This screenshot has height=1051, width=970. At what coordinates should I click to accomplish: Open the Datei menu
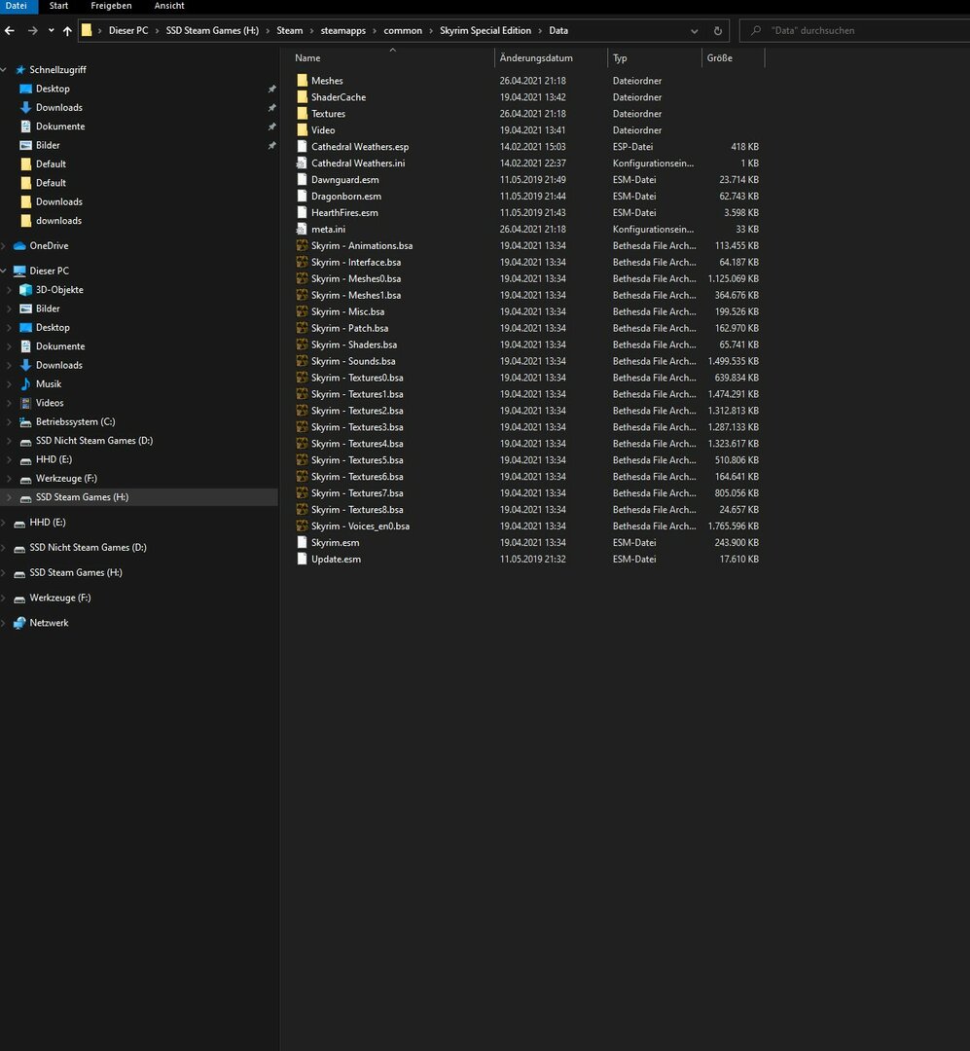coord(17,6)
